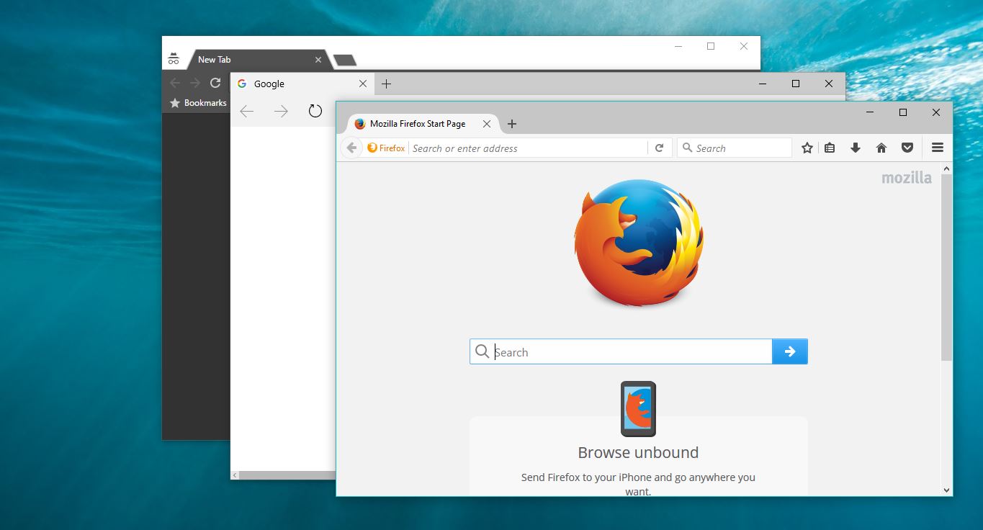The width and height of the screenshot is (983, 530).
Task: Reload the page in the Google window
Action: 315,111
